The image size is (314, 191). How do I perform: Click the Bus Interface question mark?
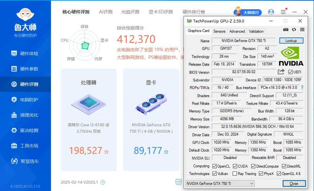click(x=302, y=88)
